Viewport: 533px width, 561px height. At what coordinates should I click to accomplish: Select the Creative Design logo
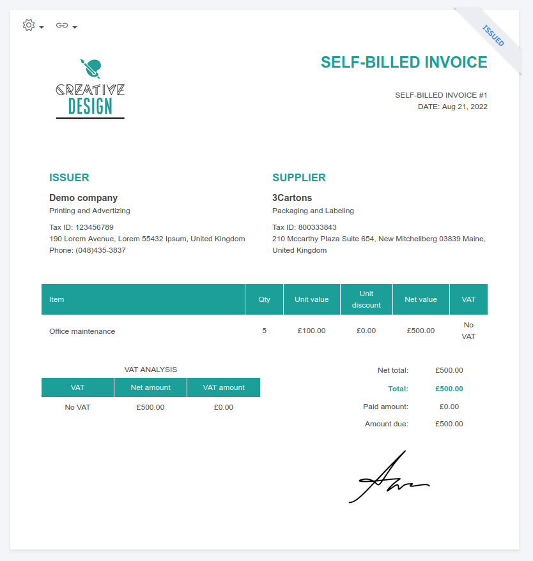coord(90,88)
